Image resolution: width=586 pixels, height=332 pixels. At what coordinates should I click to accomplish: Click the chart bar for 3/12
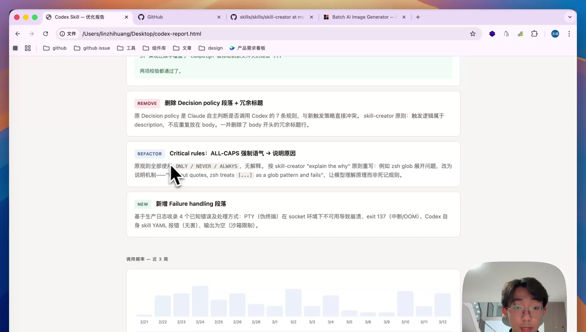442,305
